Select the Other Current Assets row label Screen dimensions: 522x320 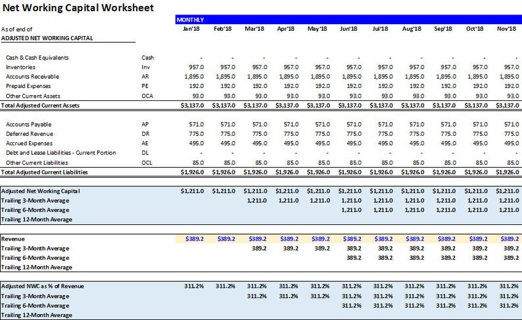(x=33, y=96)
